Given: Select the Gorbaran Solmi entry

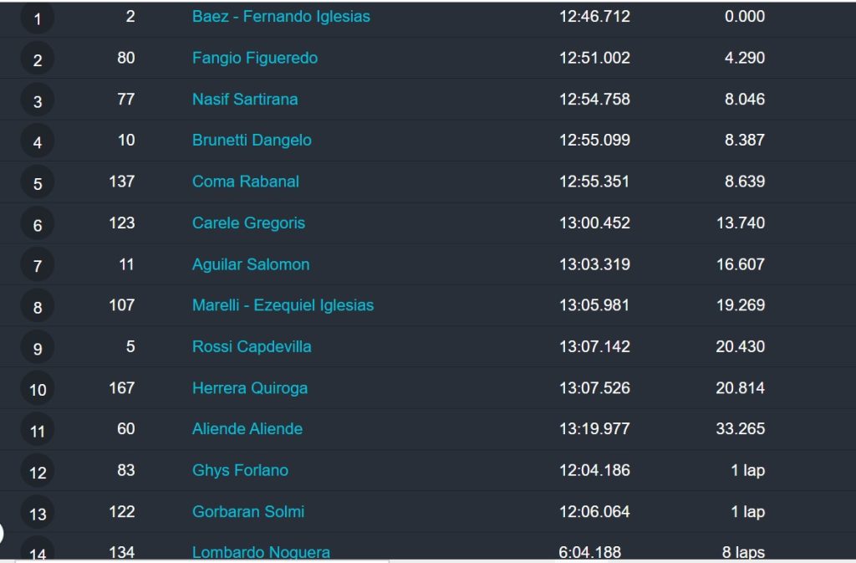Looking at the screenshot, I should [x=247, y=512].
